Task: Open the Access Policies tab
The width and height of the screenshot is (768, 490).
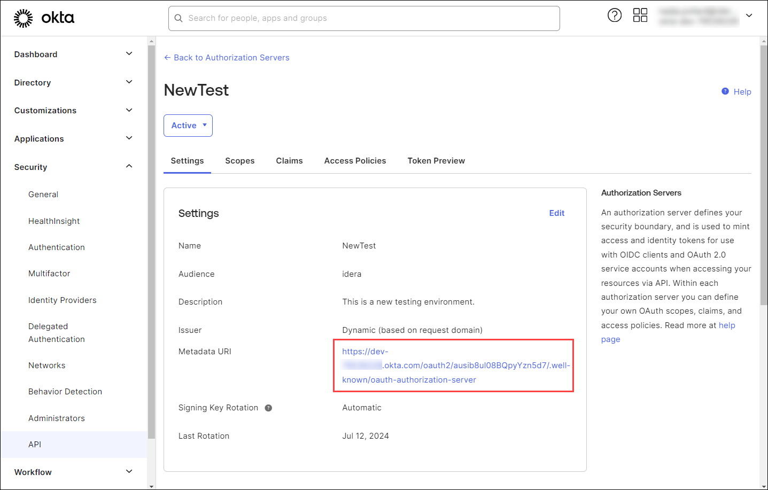Action: pyautogui.click(x=355, y=161)
